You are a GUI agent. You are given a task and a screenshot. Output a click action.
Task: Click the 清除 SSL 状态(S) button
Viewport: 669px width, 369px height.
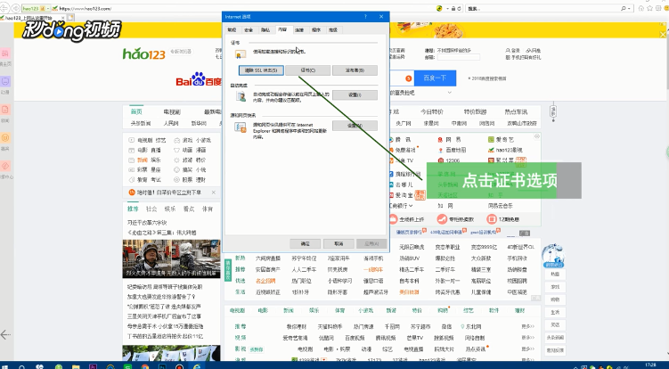click(261, 70)
